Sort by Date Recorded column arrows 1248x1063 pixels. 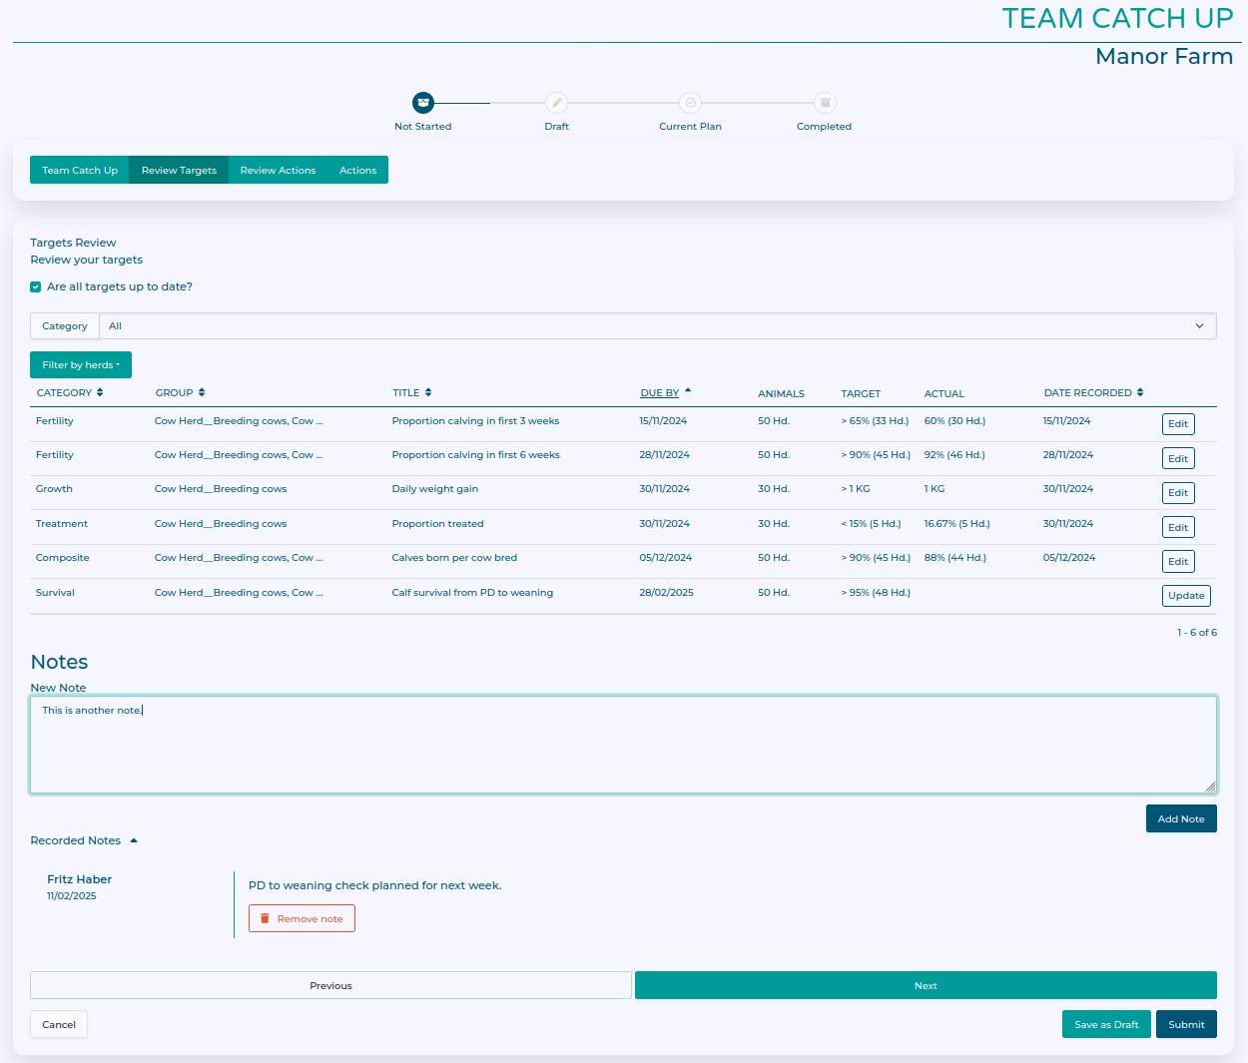1140,393
